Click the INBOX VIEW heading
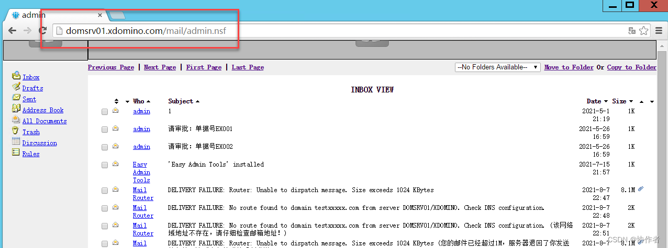 pyautogui.click(x=372, y=90)
